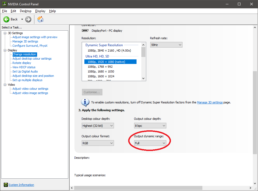Select Adjust image settings with preview

(x=35, y=37)
